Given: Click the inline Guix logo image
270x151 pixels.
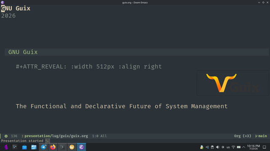Looking at the screenshot, I should point(232,83).
